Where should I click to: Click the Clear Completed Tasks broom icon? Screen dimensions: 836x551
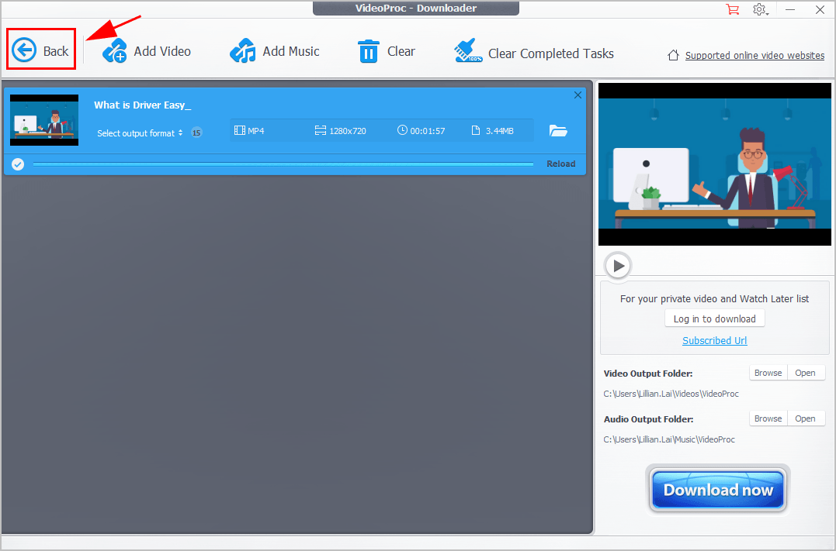coord(469,52)
